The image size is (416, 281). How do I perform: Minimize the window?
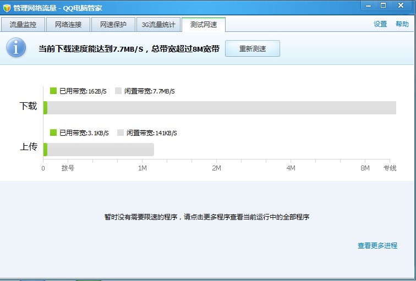tap(369, 6)
